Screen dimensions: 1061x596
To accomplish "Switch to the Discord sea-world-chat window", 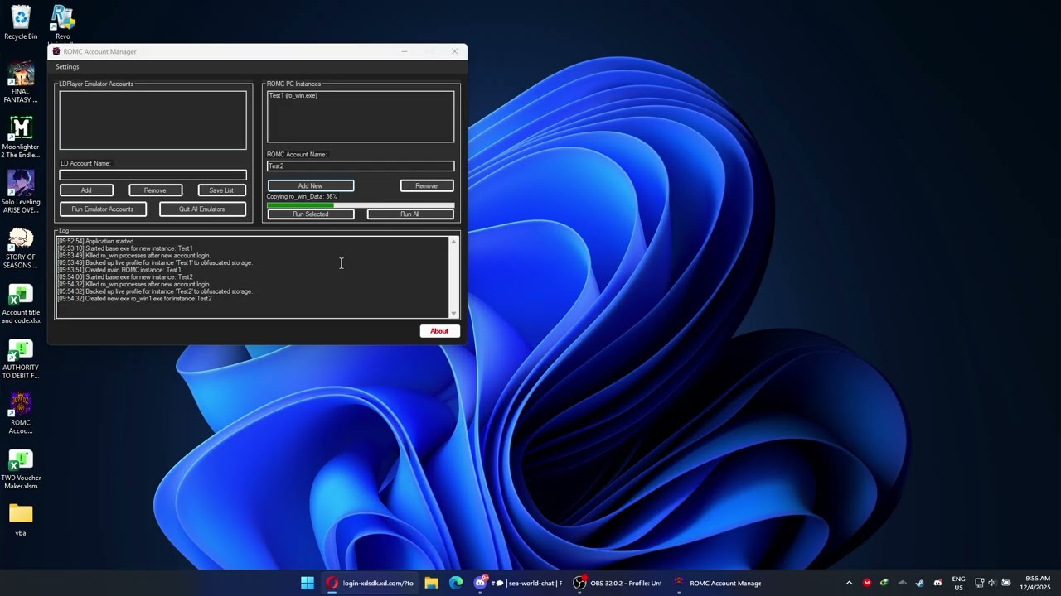I will point(517,583).
